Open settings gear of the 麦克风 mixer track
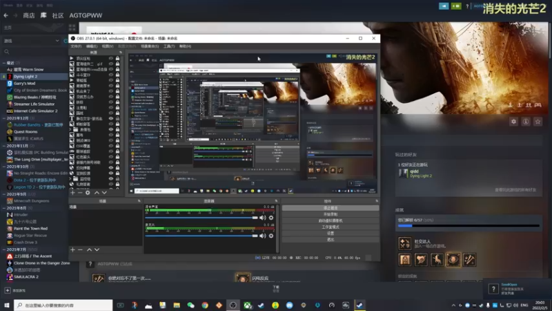The height and width of the screenshot is (311, 552). [x=271, y=236]
